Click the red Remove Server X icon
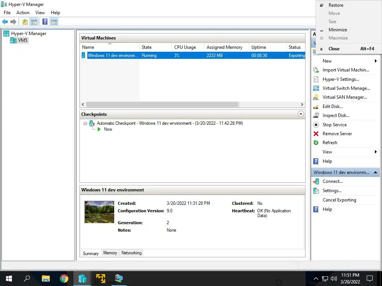The height and width of the screenshot is (286, 382). pos(316,134)
